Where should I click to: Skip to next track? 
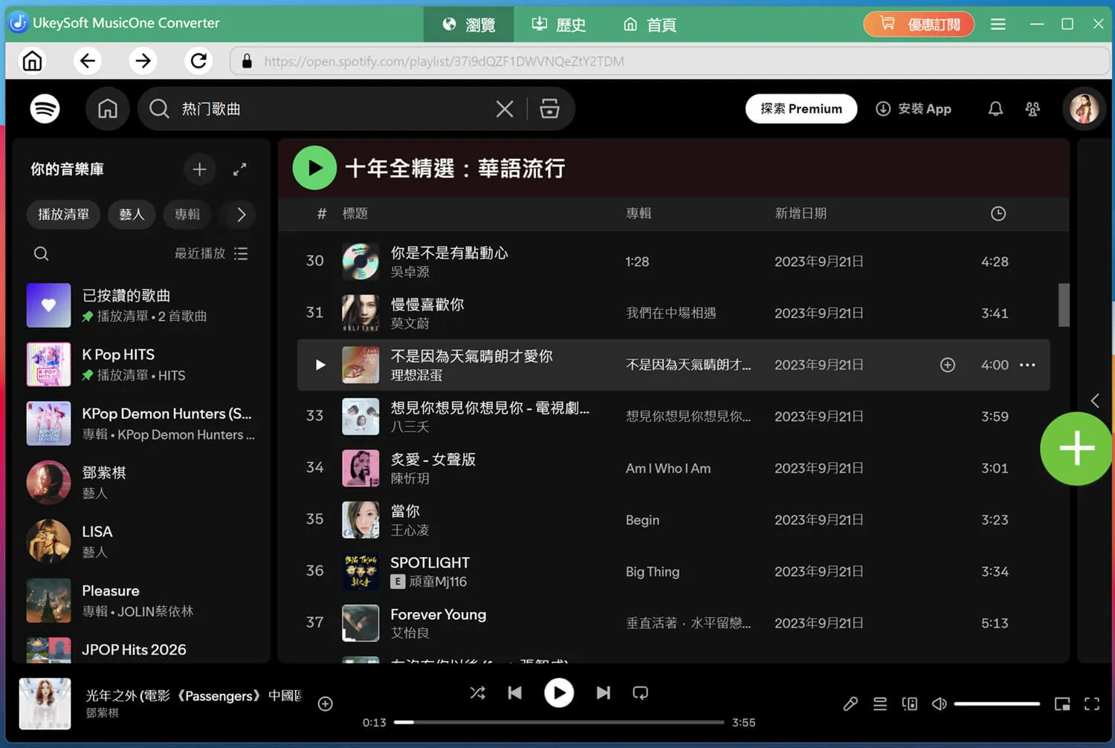coord(604,693)
